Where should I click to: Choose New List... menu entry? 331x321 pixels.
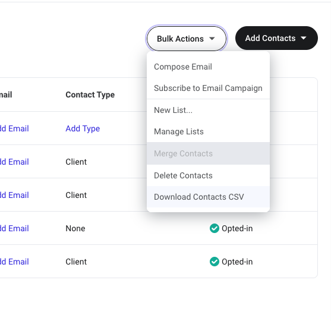tap(208, 110)
